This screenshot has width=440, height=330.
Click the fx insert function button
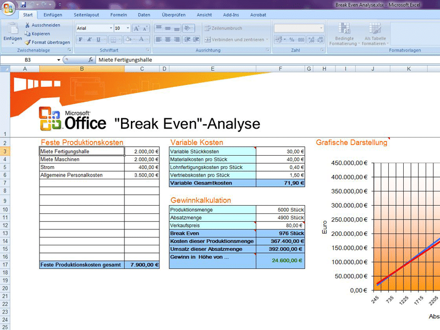pos(91,60)
